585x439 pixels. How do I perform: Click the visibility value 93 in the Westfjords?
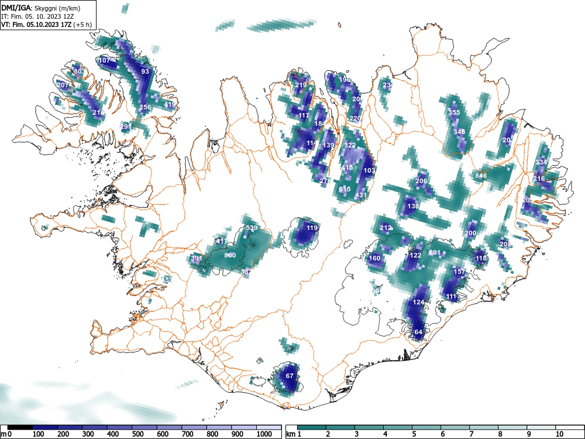point(145,71)
